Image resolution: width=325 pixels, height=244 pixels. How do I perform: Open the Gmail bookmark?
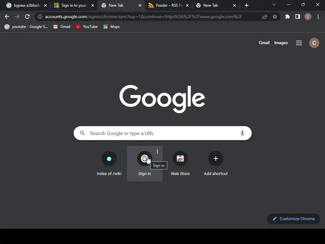(62, 27)
